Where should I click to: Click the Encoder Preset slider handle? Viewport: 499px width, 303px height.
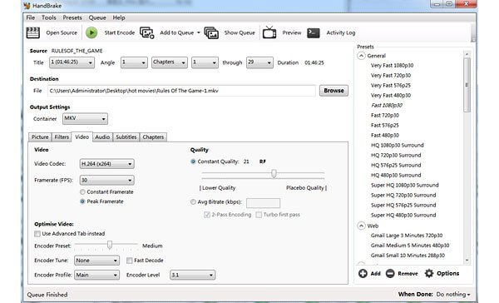[x=110, y=245]
